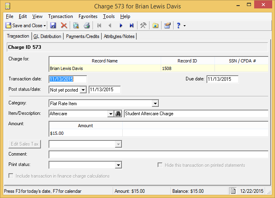275x198 pixels.
Task: Switch to the Payments/Credits tab
Action: (83, 36)
